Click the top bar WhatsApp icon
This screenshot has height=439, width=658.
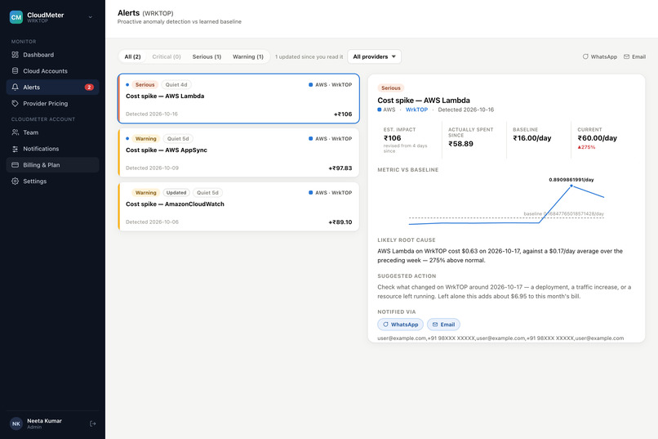point(585,56)
